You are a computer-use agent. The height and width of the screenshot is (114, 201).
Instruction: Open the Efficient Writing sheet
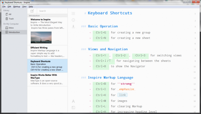(47, 52)
